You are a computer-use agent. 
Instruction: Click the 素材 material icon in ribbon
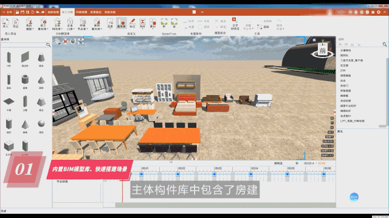(x=153, y=23)
